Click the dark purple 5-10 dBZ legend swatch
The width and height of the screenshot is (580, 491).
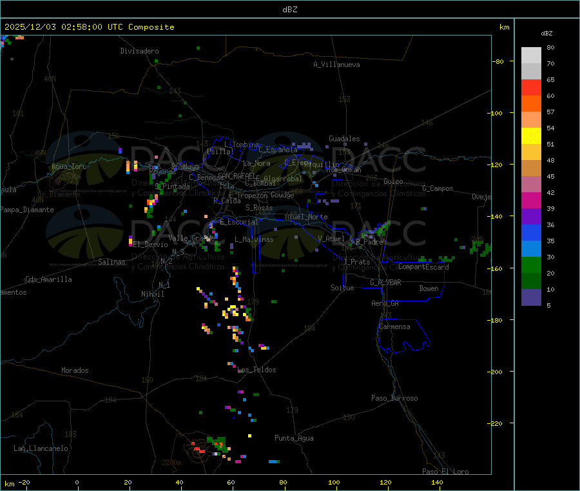(x=531, y=297)
